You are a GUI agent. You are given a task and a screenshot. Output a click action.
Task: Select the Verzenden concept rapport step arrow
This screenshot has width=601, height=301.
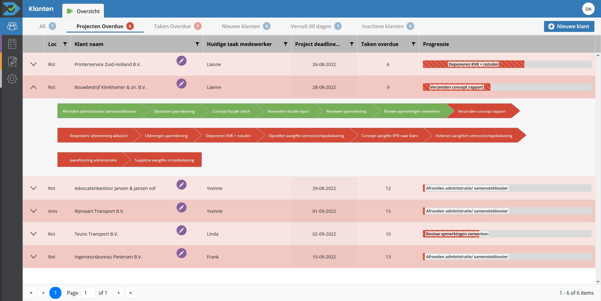482,111
